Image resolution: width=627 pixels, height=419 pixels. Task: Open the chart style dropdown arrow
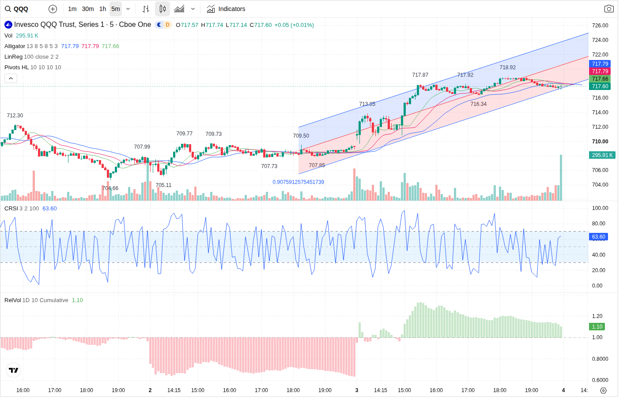193,9
